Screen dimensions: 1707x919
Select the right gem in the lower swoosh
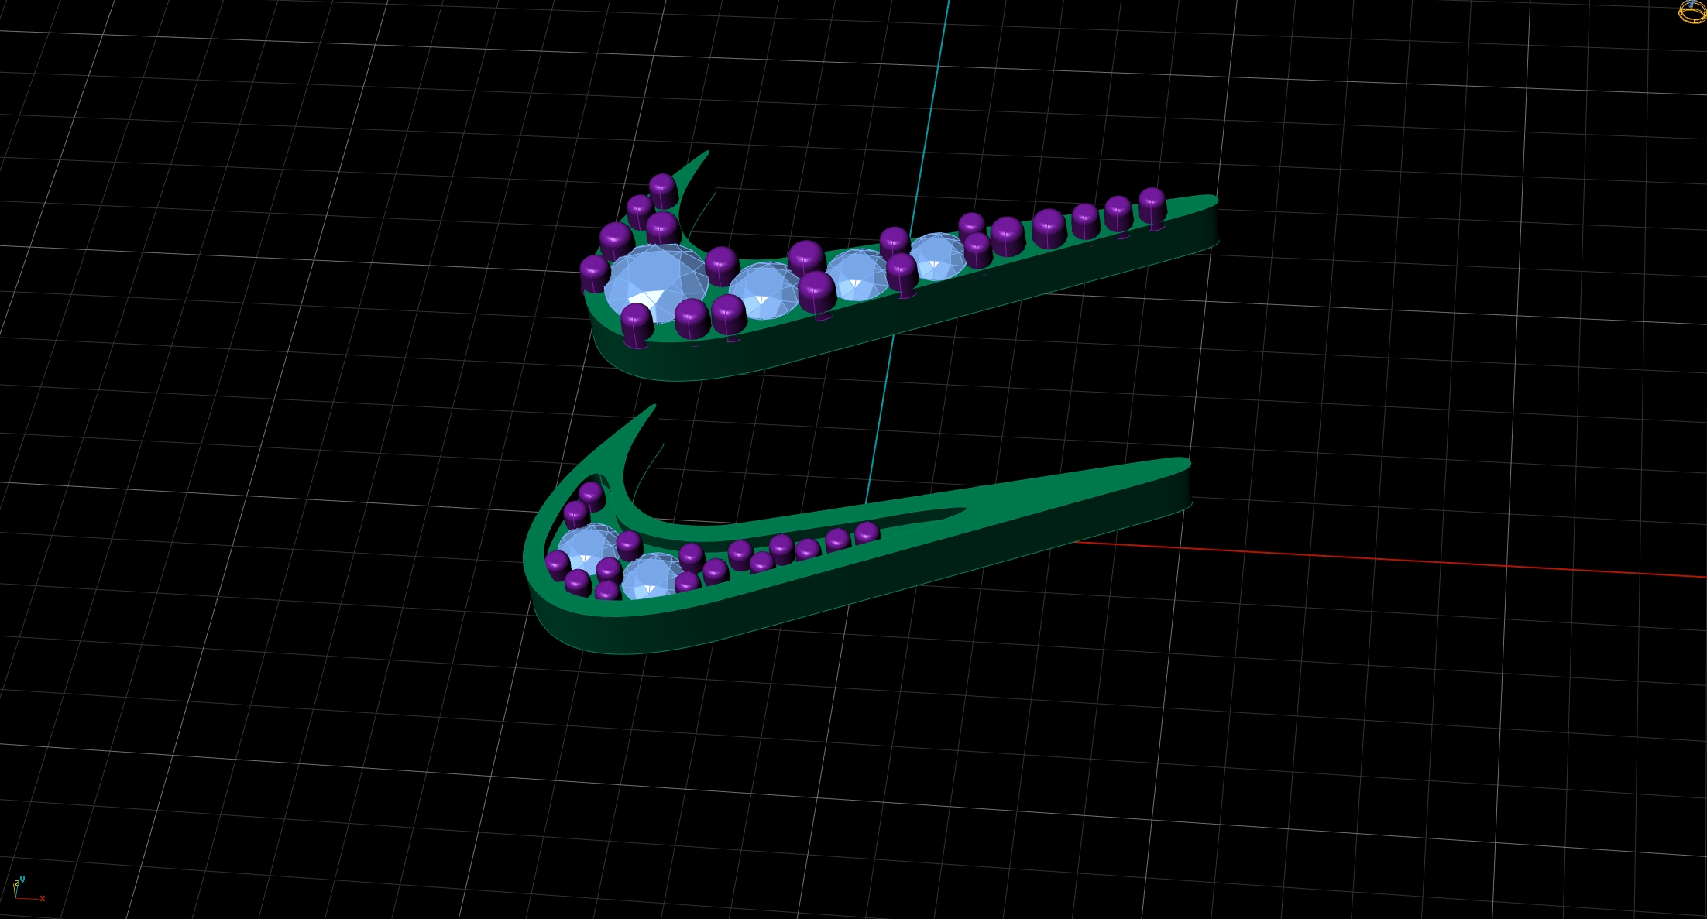[652, 578]
